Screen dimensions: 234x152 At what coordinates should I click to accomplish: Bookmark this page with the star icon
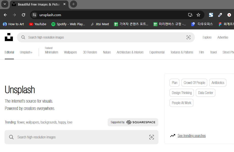tap(198, 15)
